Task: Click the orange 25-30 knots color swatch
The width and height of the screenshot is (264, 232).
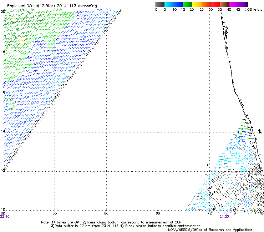Action: click(206, 4)
